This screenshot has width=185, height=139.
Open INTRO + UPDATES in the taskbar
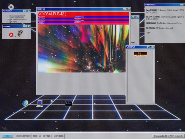pos(24,136)
